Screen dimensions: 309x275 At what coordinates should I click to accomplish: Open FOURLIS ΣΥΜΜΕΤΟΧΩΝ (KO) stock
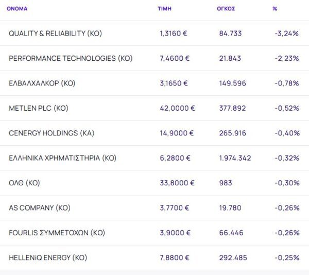(57, 233)
